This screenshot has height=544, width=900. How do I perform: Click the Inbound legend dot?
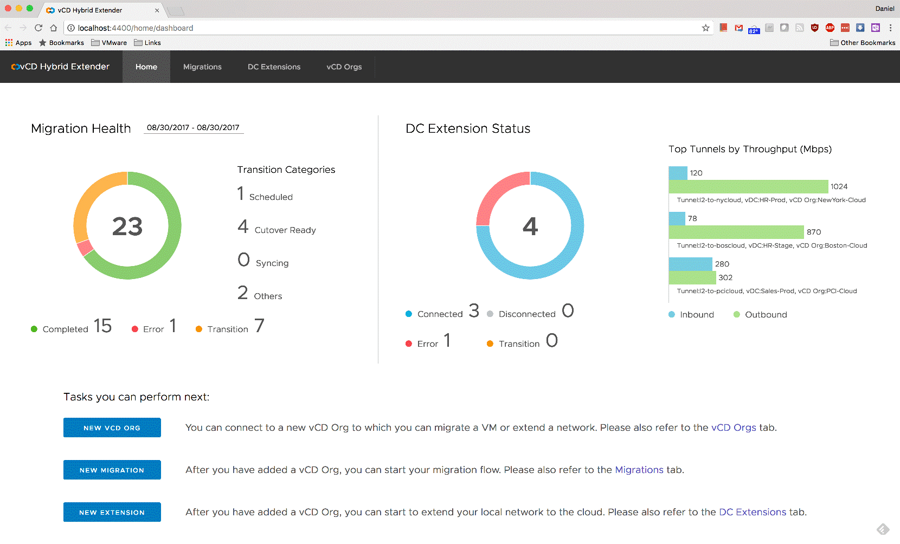[x=672, y=314]
